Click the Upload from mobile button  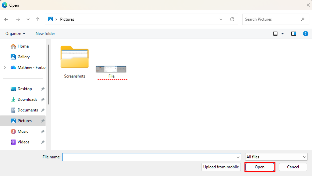[221, 167]
